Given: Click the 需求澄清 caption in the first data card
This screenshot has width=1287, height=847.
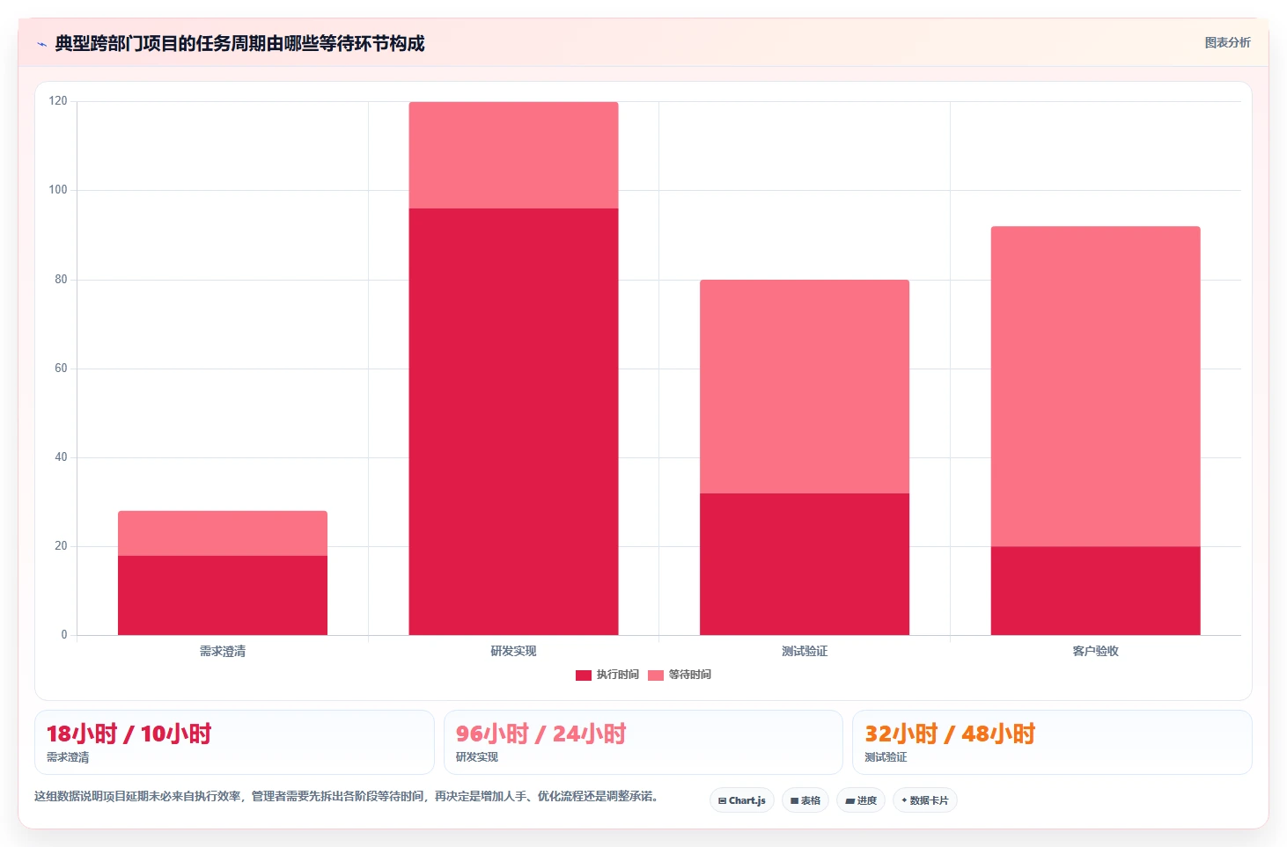Looking at the screenshot, I should [x=68, y=757].
